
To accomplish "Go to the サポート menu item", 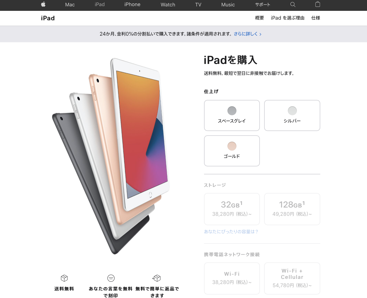I will coord(263,5).
